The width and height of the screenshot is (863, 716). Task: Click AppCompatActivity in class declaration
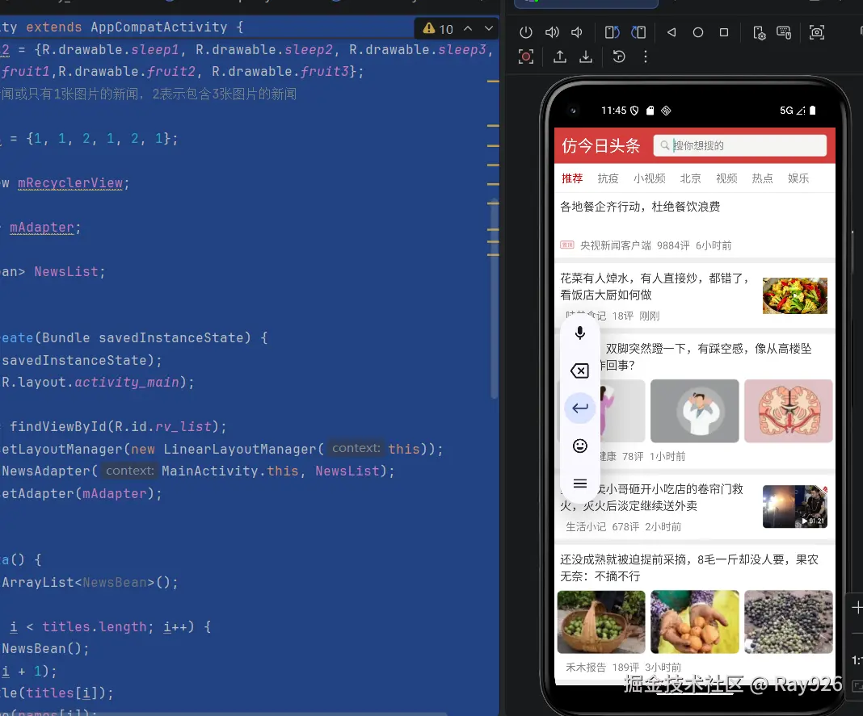(x=159, y=27)
